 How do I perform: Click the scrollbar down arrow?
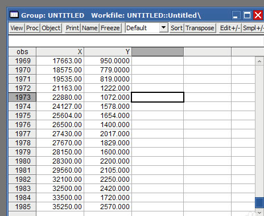[x=259, y=212]
